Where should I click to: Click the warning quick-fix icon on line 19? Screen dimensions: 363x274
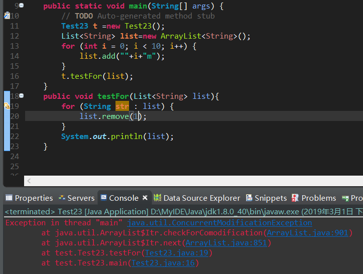pyautogui.click(x=7, y=106)
